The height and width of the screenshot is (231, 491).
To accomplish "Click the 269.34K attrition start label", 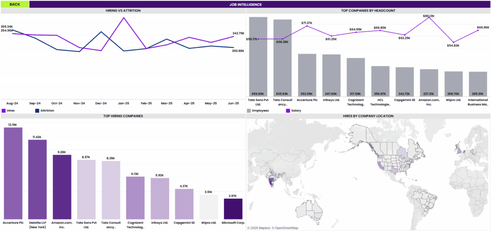I will pos(7,27).
